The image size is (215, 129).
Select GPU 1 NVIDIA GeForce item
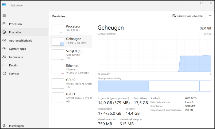[x=71, y=97]
